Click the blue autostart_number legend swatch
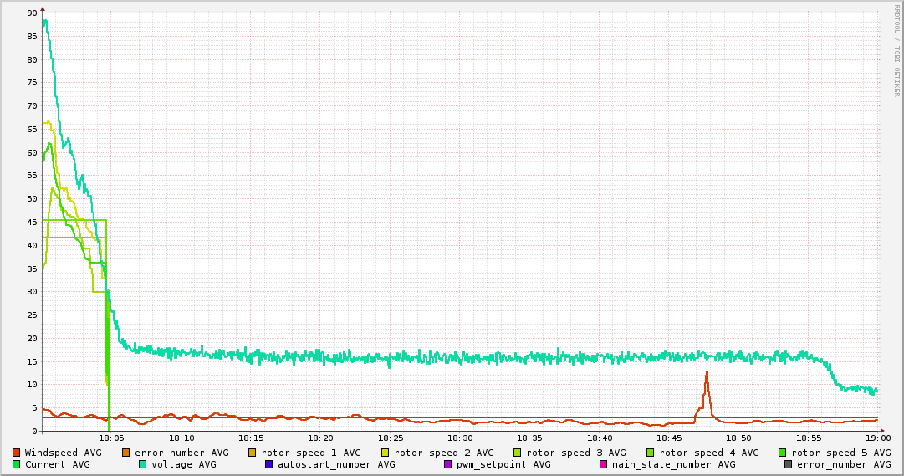The image size is (904, 476). 268,464
